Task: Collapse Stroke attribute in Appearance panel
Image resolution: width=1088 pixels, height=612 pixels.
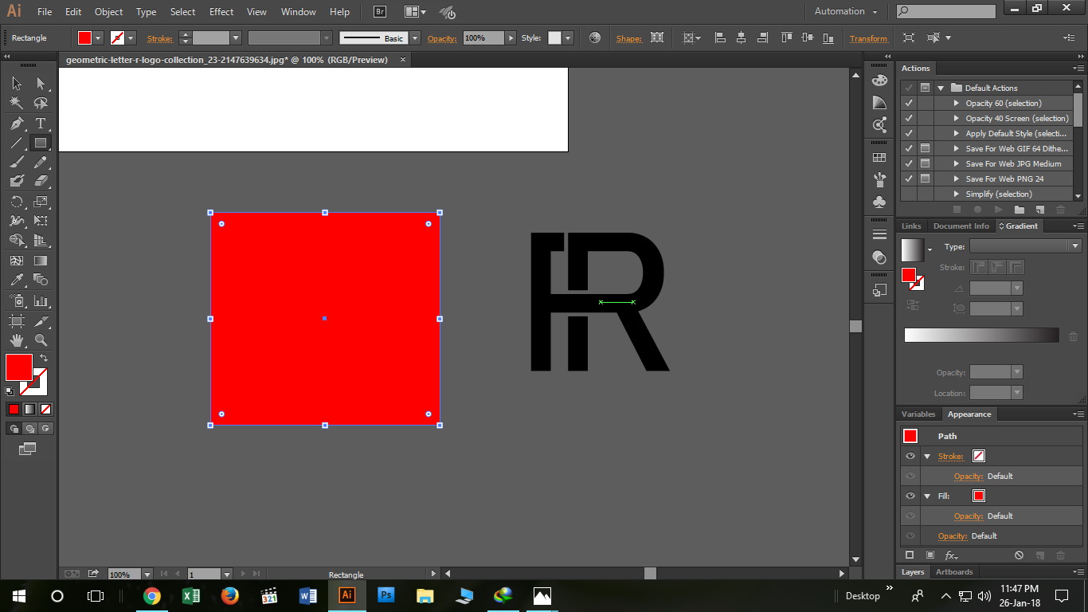Action: pyautogui.click(x=927, y=457)
